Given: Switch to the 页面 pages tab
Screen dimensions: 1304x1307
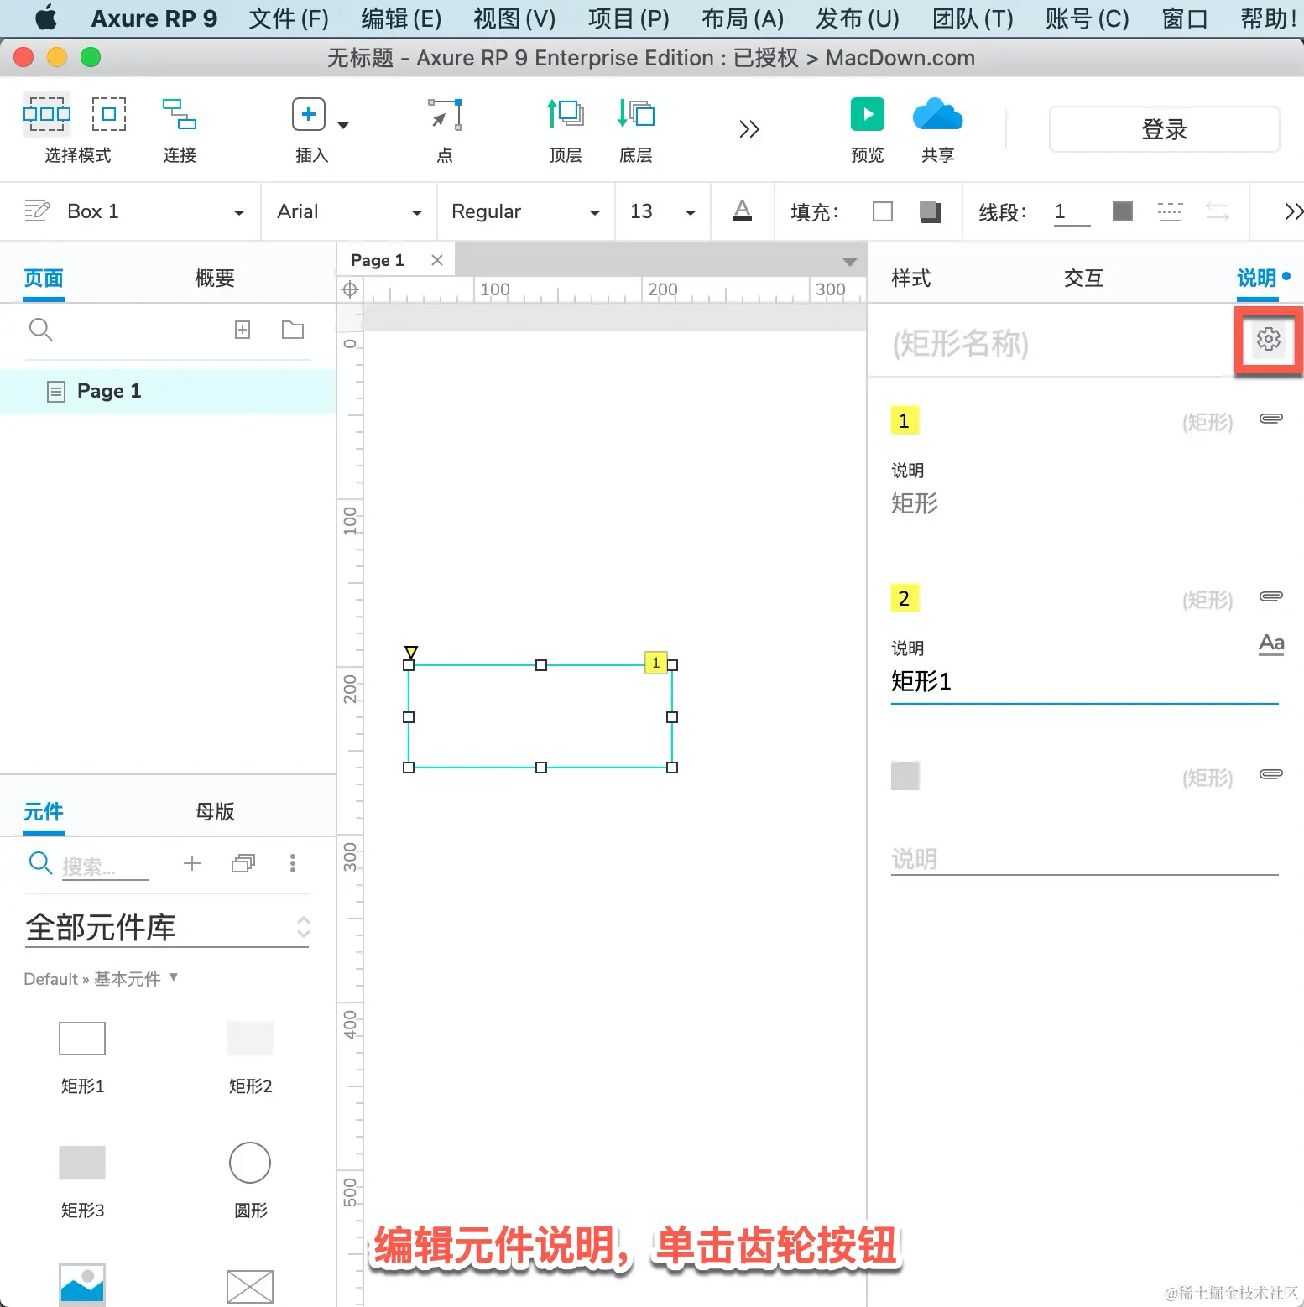Looking at the screenshot, I should pos(44,279).
